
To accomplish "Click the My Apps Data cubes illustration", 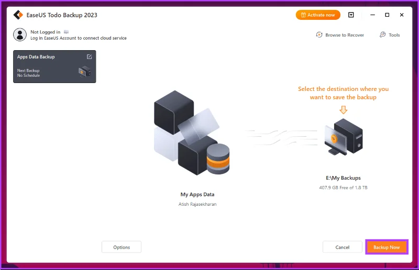I will click(192, 133).
